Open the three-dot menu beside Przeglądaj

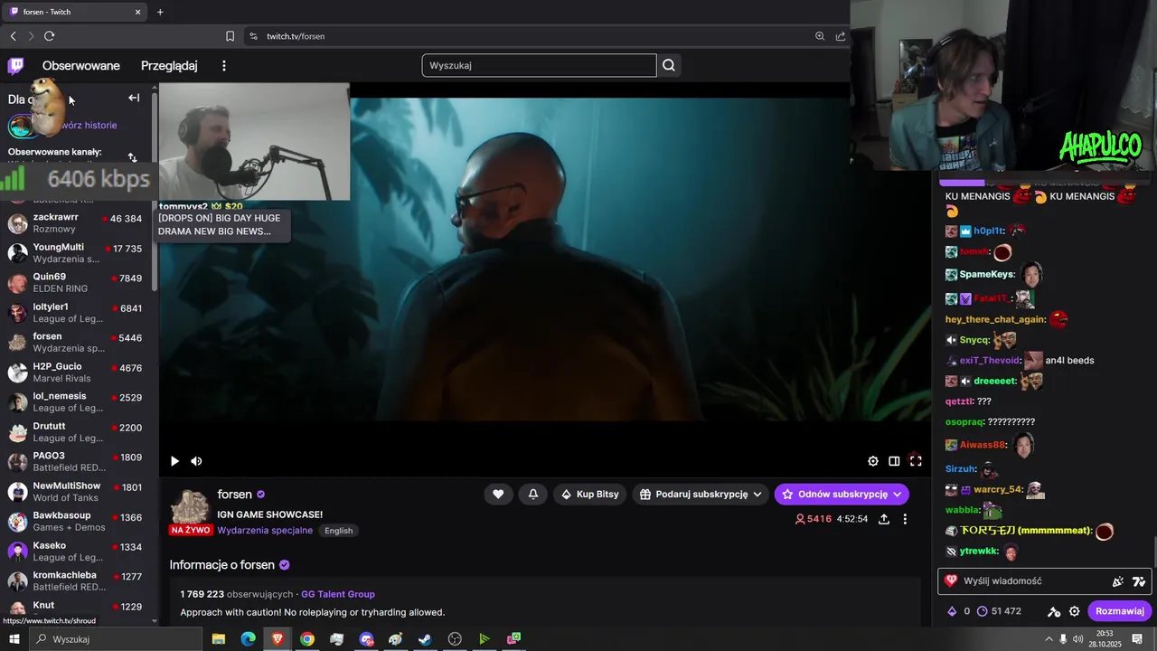pyautogui.click(x=224, y=65)
